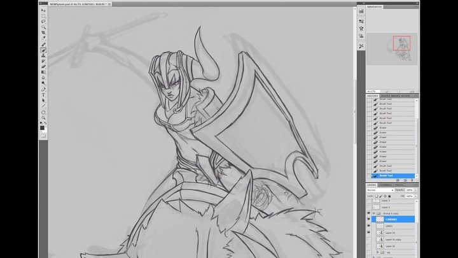Open the History panel options menu
Viewport: 458px width, 258px height.
(x=415, y=96)
